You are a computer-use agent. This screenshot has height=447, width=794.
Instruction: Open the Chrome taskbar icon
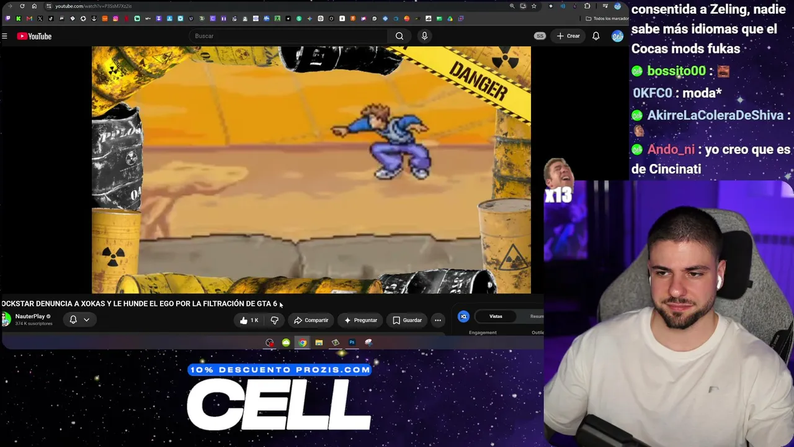302,343
